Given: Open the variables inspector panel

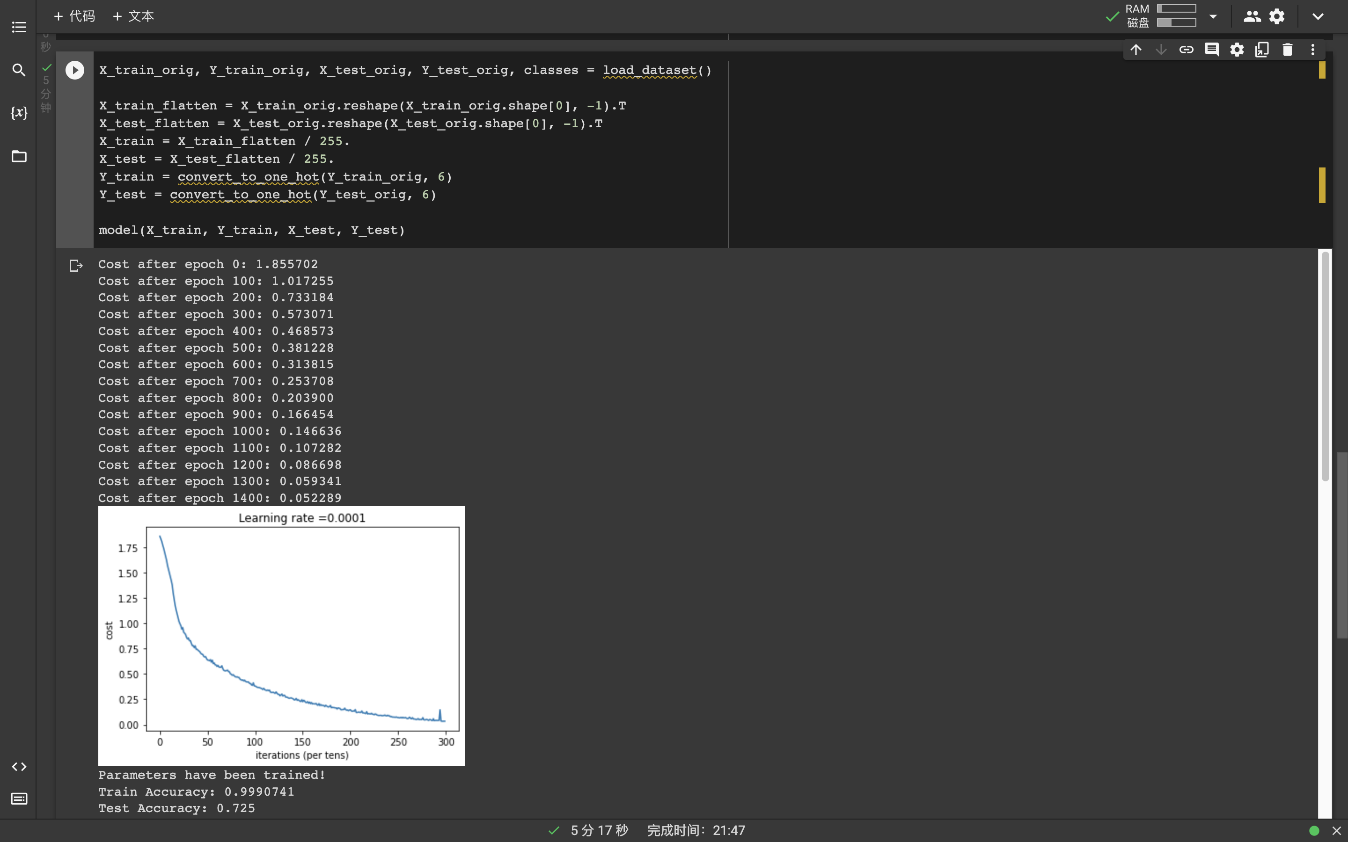Looking at the screenshot, I should [19, 113].
